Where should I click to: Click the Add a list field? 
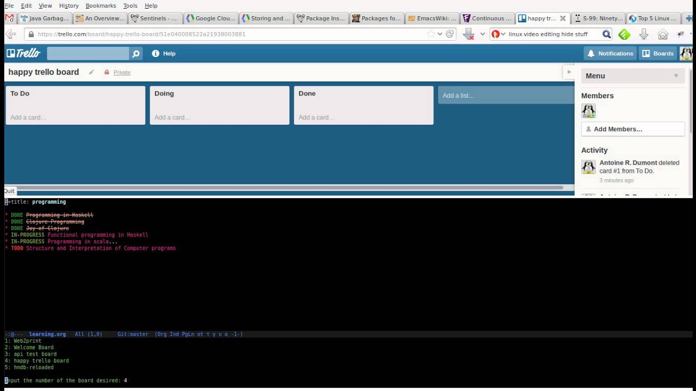point(506,95)
